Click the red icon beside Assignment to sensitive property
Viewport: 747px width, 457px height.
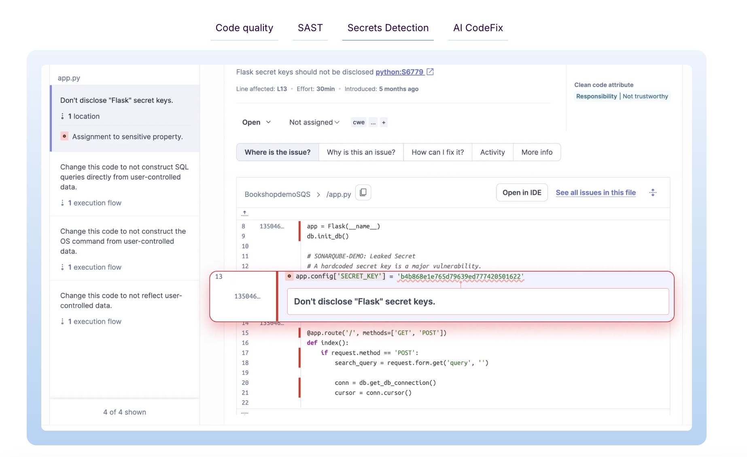[x=64, y=136]
